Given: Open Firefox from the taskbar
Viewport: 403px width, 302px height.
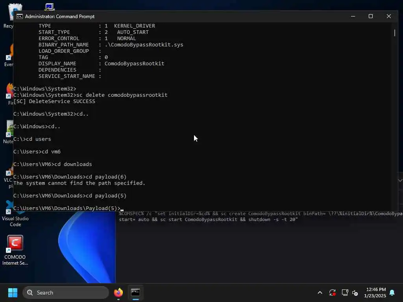Looking at the screenshot, I should 118,293.
